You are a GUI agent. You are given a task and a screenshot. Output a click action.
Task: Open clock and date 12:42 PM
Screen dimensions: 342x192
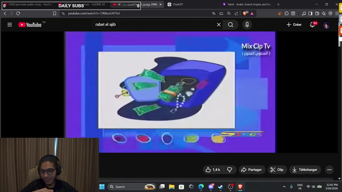coord(332,187)
